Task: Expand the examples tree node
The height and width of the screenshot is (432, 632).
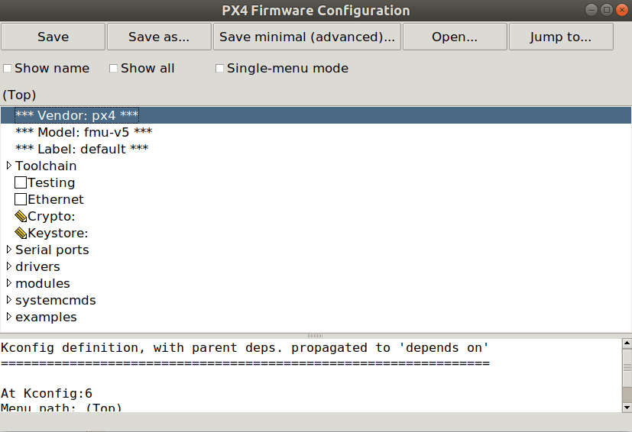Action: click(x=9, y=317)
